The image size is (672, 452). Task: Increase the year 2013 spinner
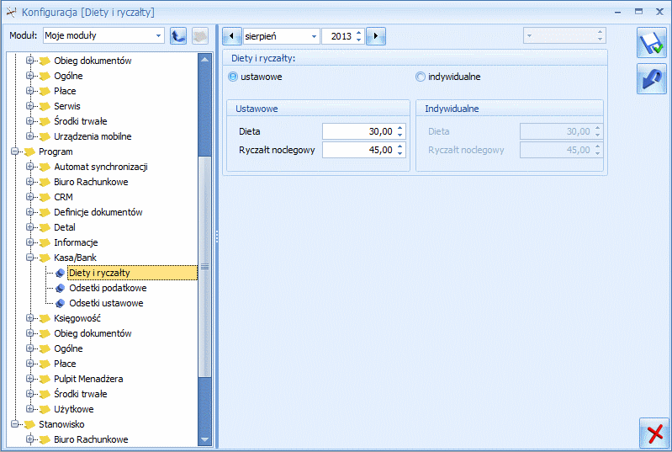point(359,33)
